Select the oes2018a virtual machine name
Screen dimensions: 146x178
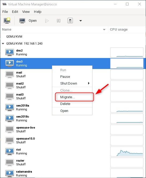click(x=23, y=106)
